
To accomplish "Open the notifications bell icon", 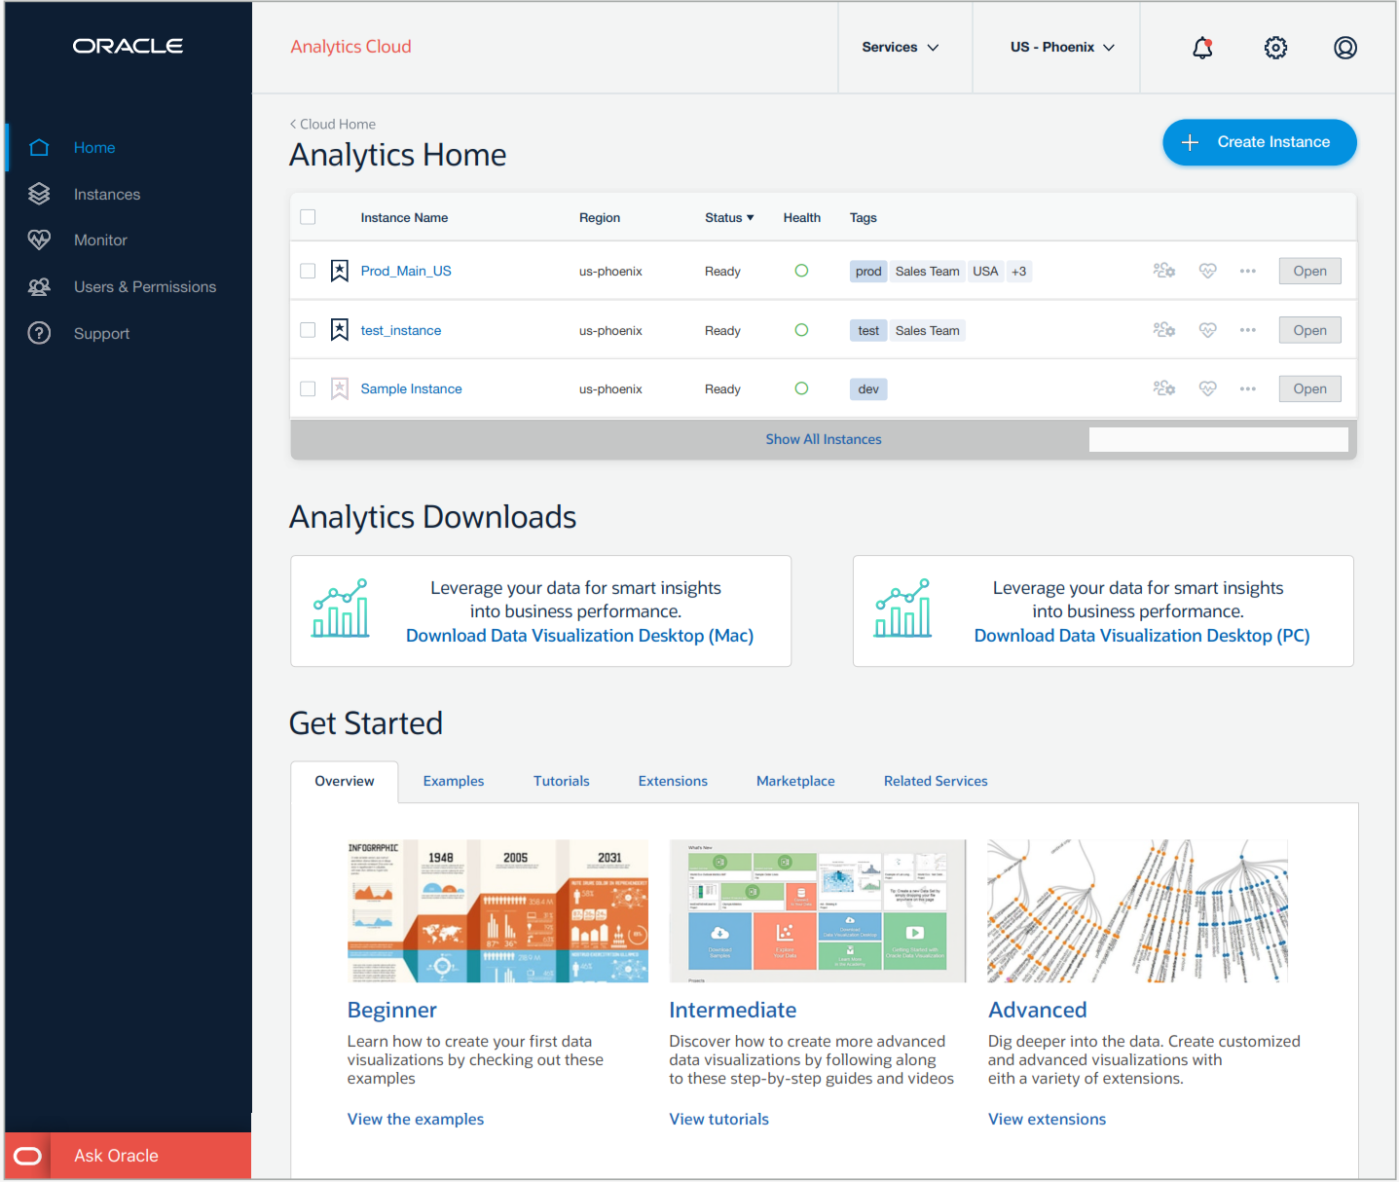I will (1202, 48).
